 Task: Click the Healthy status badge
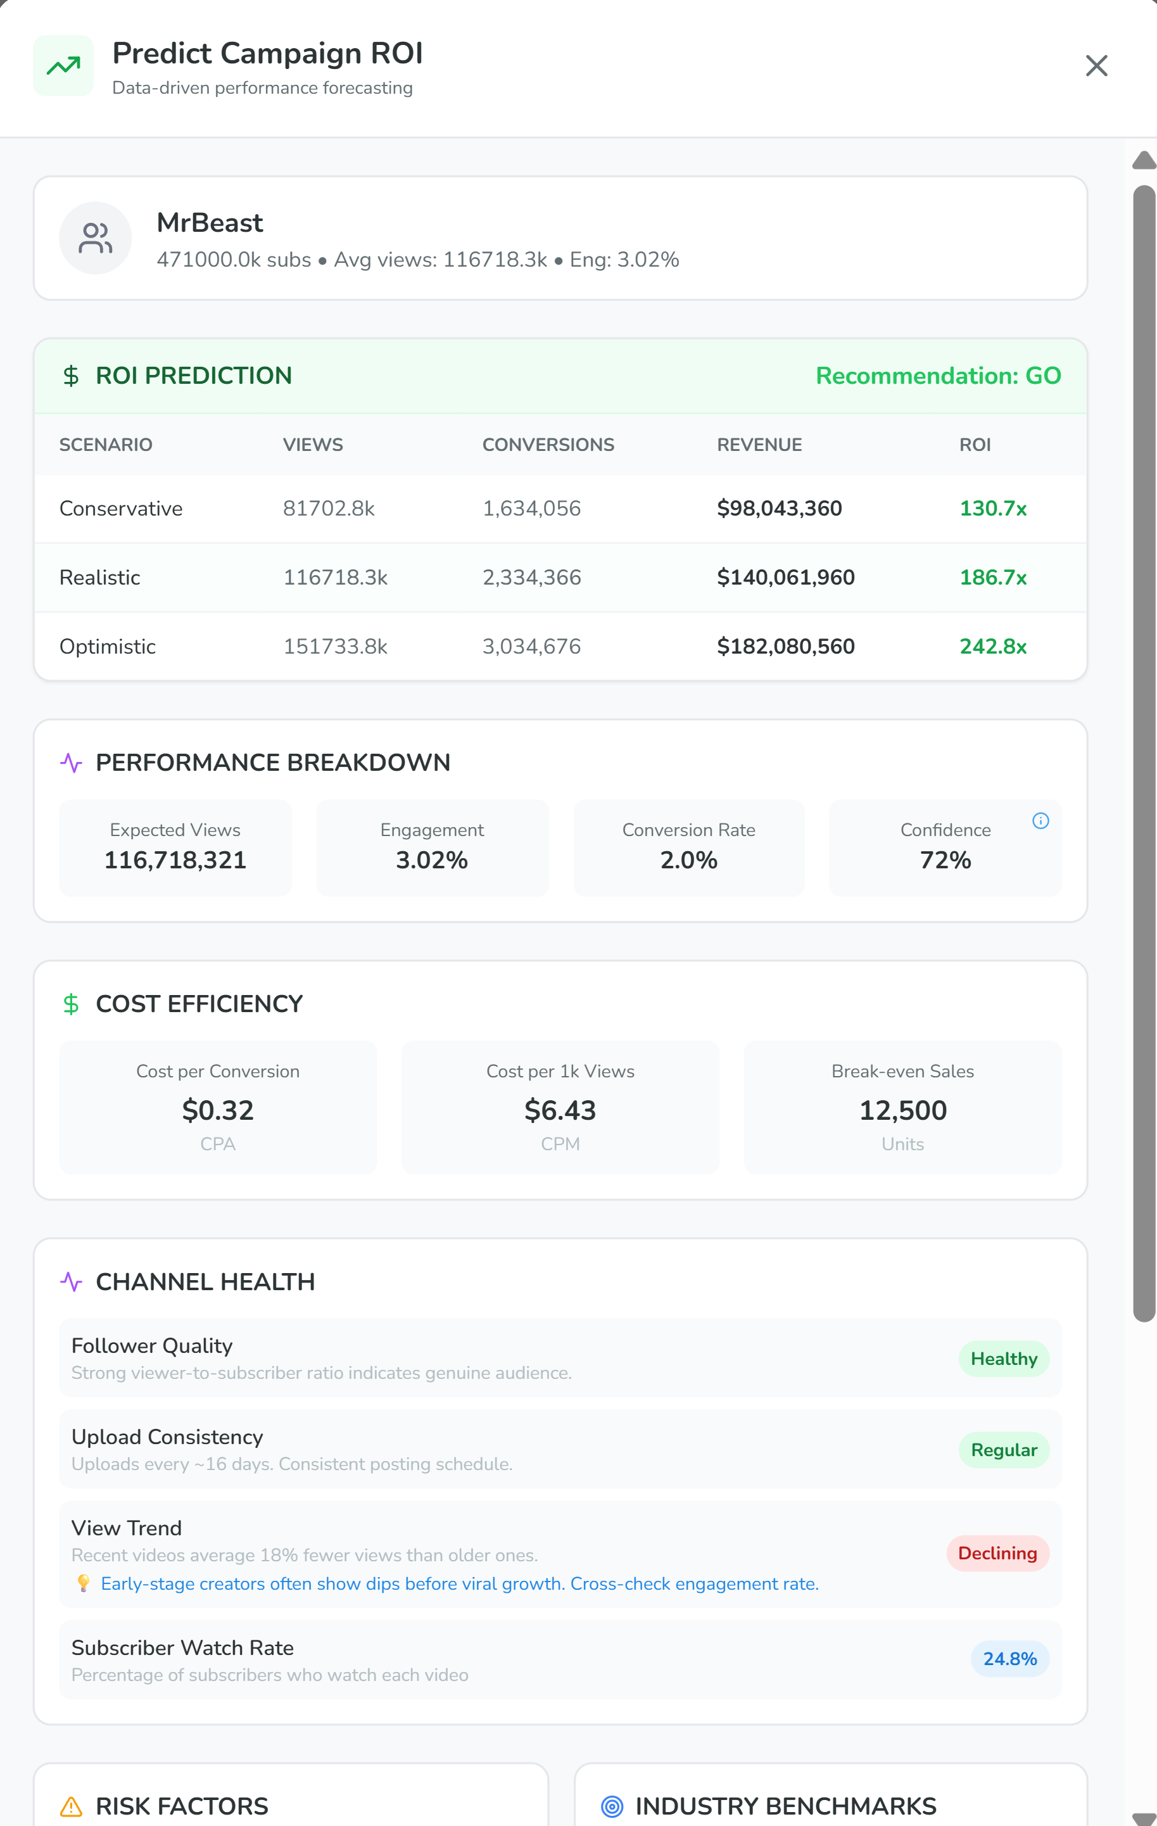click(x=1004, y=1358)
